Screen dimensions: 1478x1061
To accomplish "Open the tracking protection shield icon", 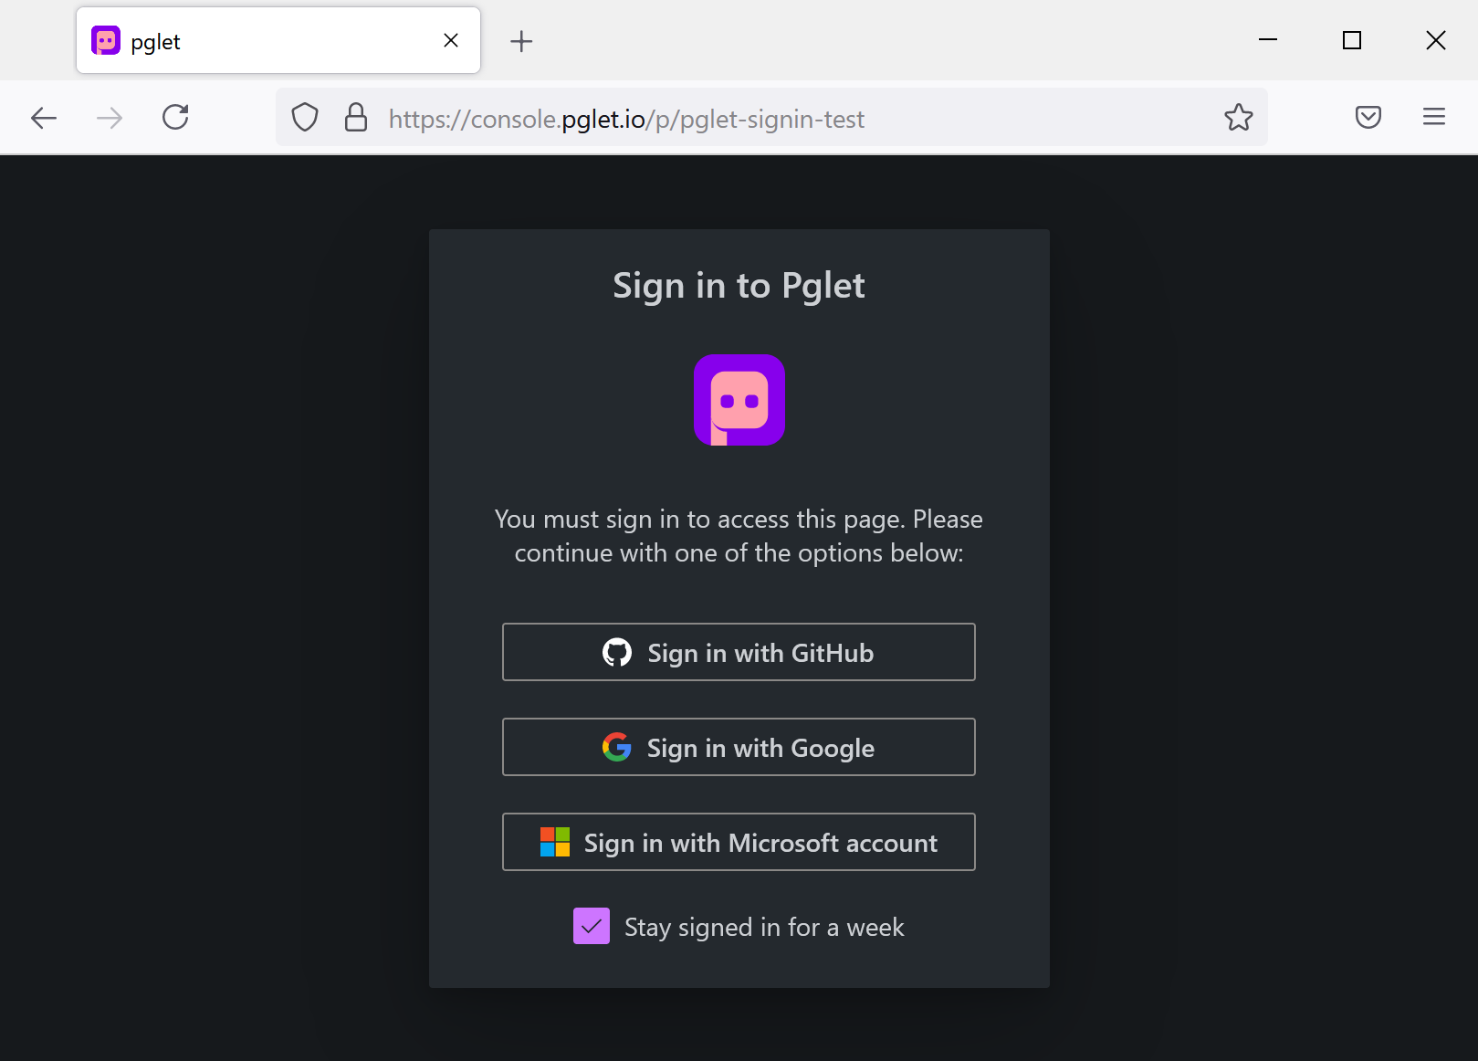I will click(305, 118).
